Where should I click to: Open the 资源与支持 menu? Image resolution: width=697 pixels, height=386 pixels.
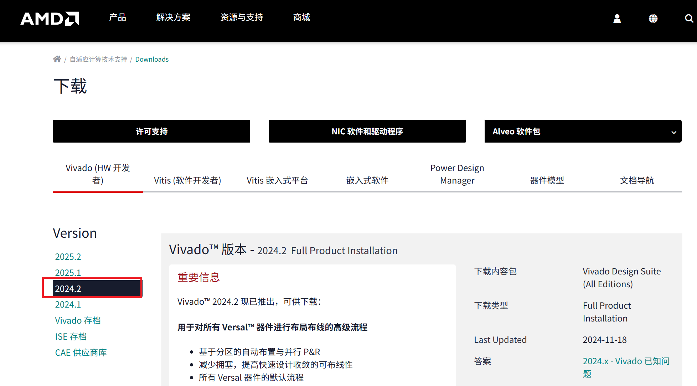(242, 17)
